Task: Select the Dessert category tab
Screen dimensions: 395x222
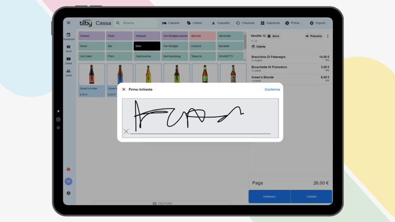Action: (91, 36)
